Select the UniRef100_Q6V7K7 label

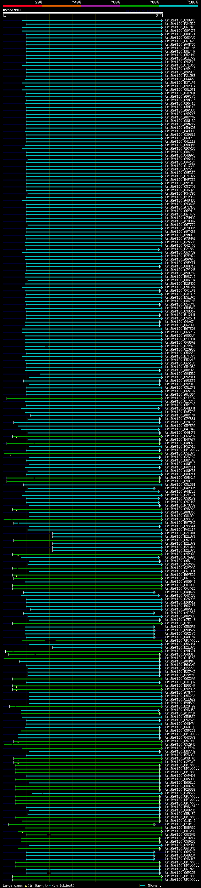180,852
